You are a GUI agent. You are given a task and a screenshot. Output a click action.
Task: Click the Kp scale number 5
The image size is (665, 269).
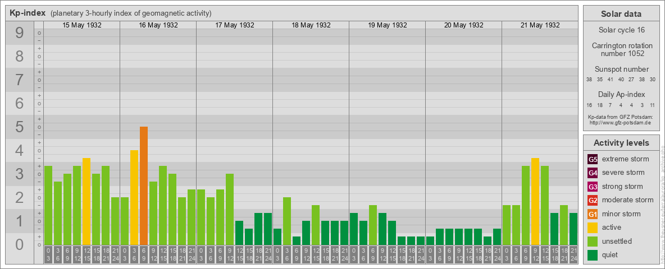19,127
